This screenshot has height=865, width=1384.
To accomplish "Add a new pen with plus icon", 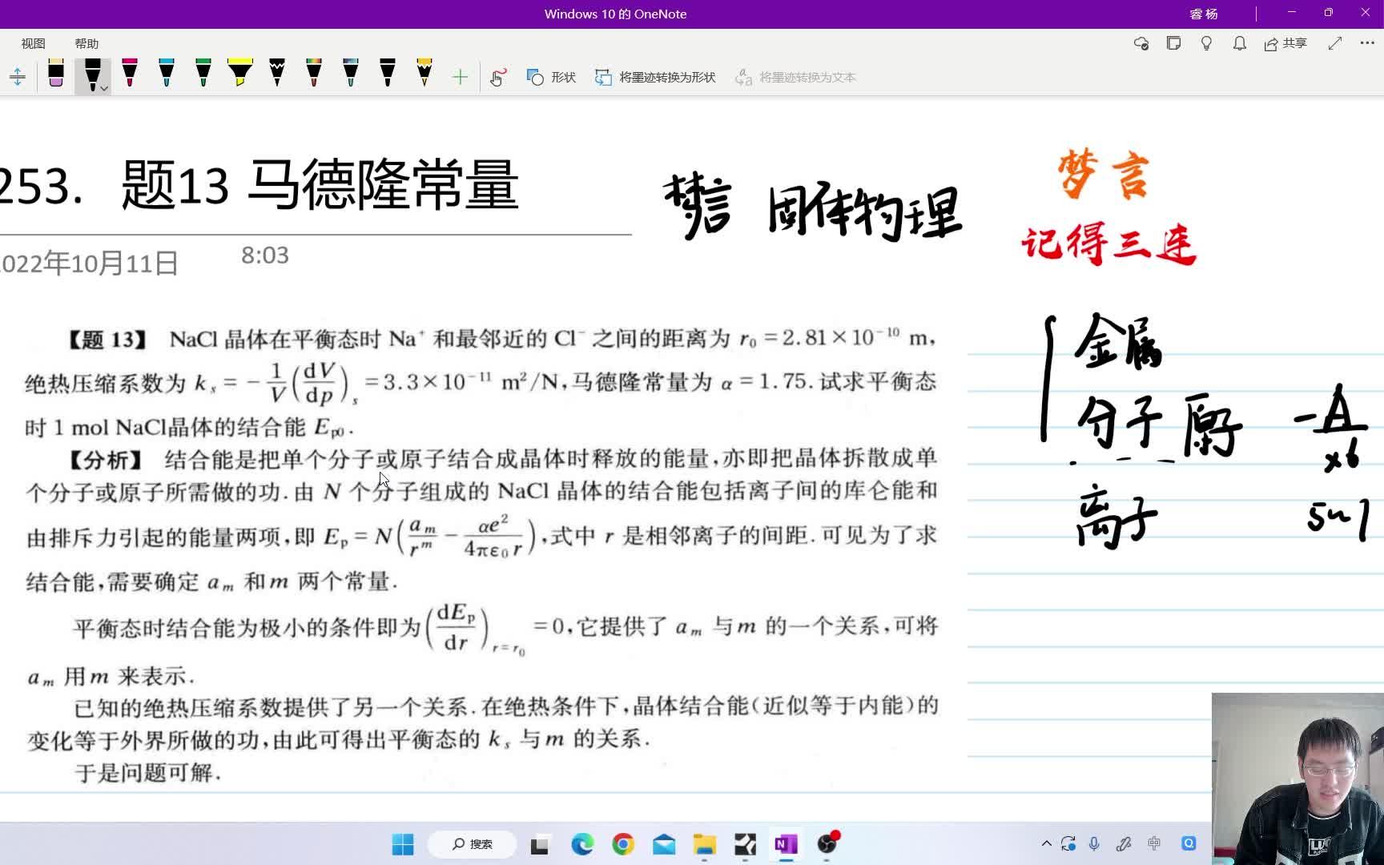I will tap(460, 77).
